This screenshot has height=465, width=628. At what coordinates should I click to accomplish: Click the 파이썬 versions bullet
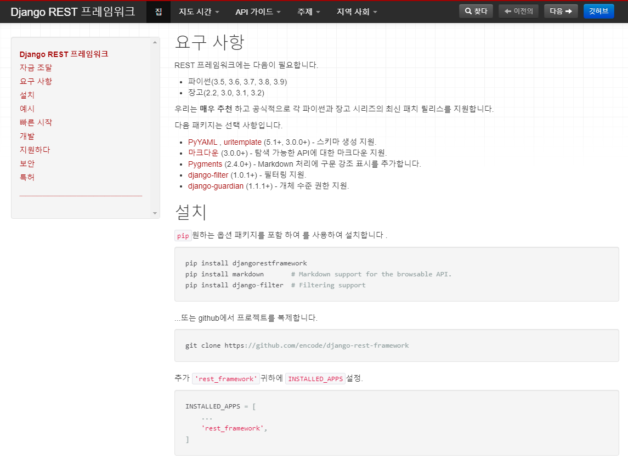coord(237,82)
